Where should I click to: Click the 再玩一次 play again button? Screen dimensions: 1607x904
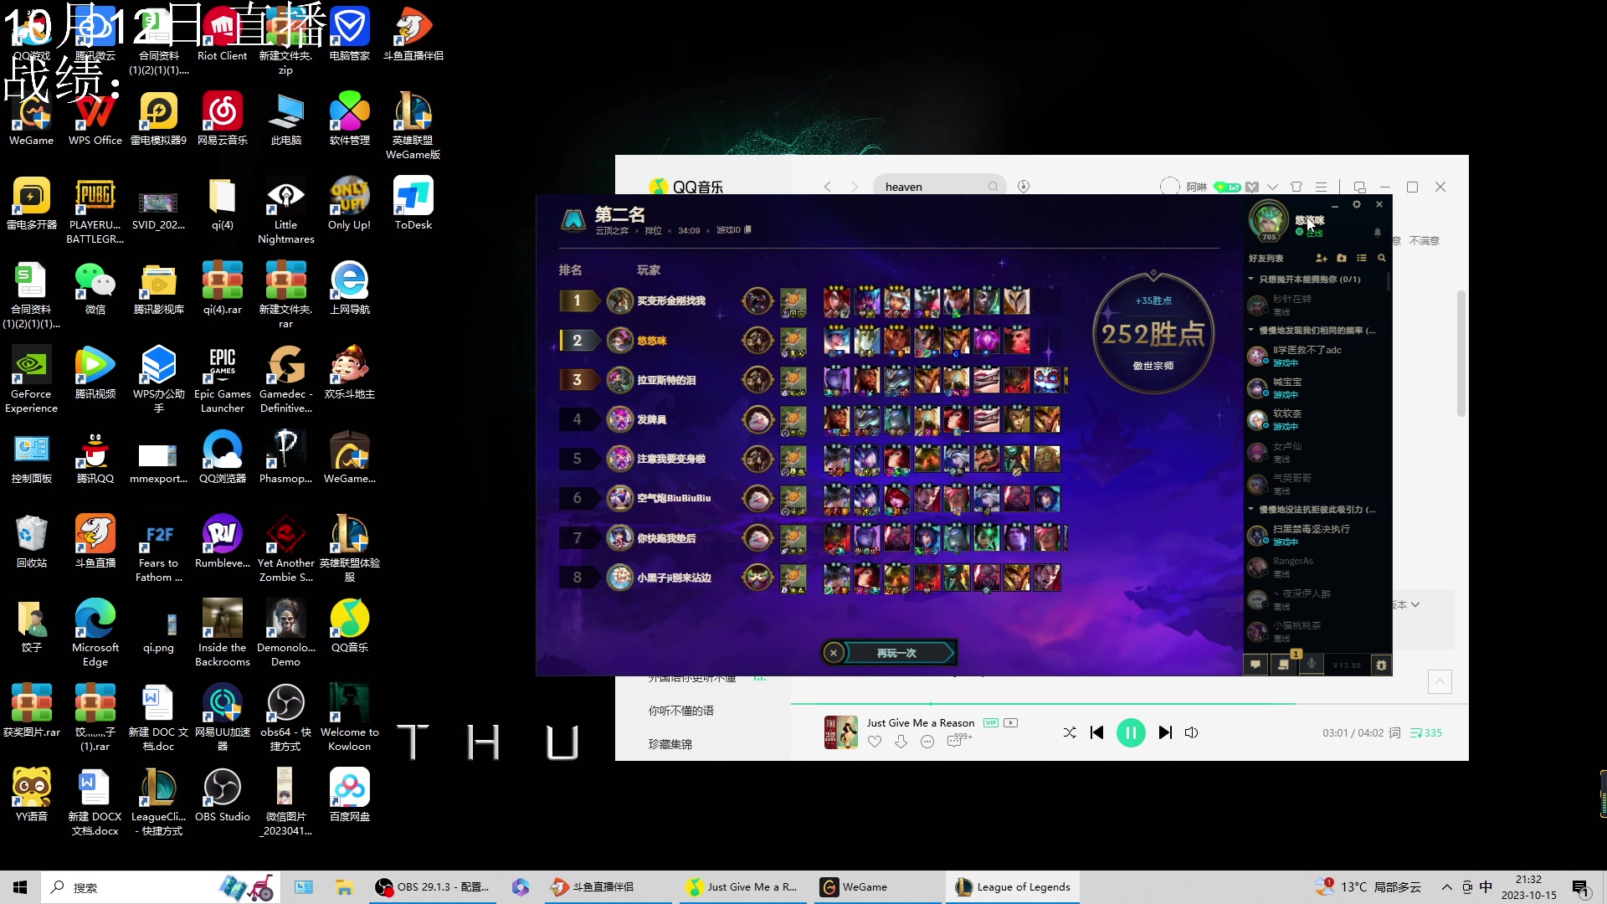click(x=897, y=653)
